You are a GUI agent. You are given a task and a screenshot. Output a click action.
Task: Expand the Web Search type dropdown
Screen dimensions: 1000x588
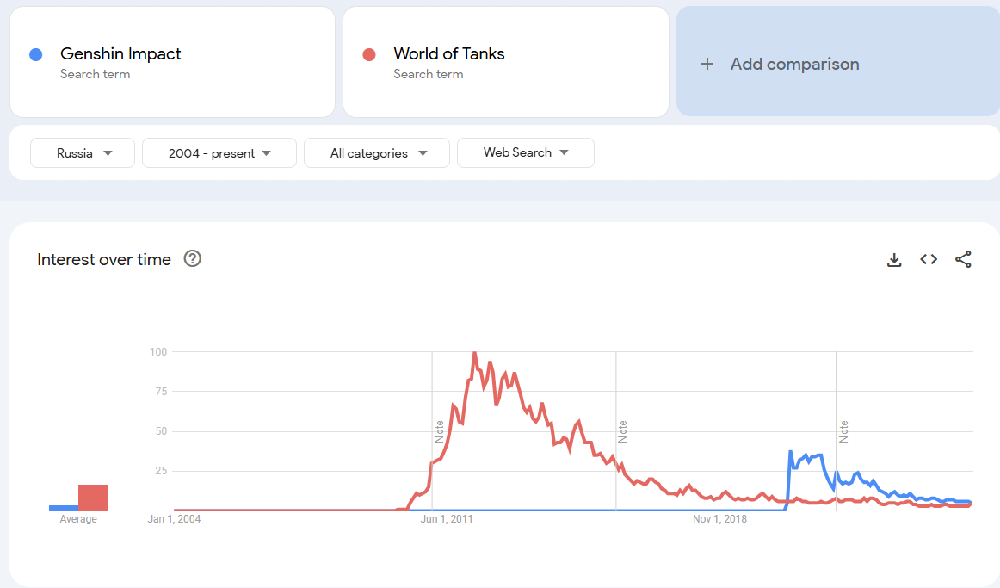coord(525,152)
